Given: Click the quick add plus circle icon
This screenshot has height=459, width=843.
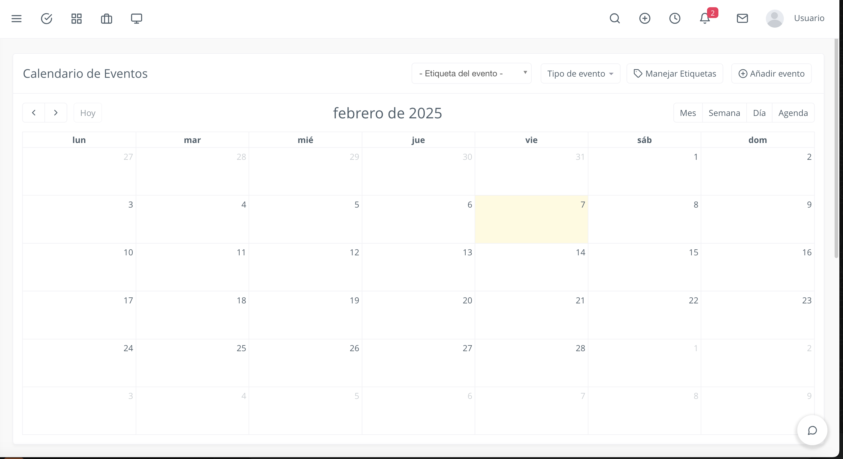Looking at the screenshot, I should coord(645,18).
